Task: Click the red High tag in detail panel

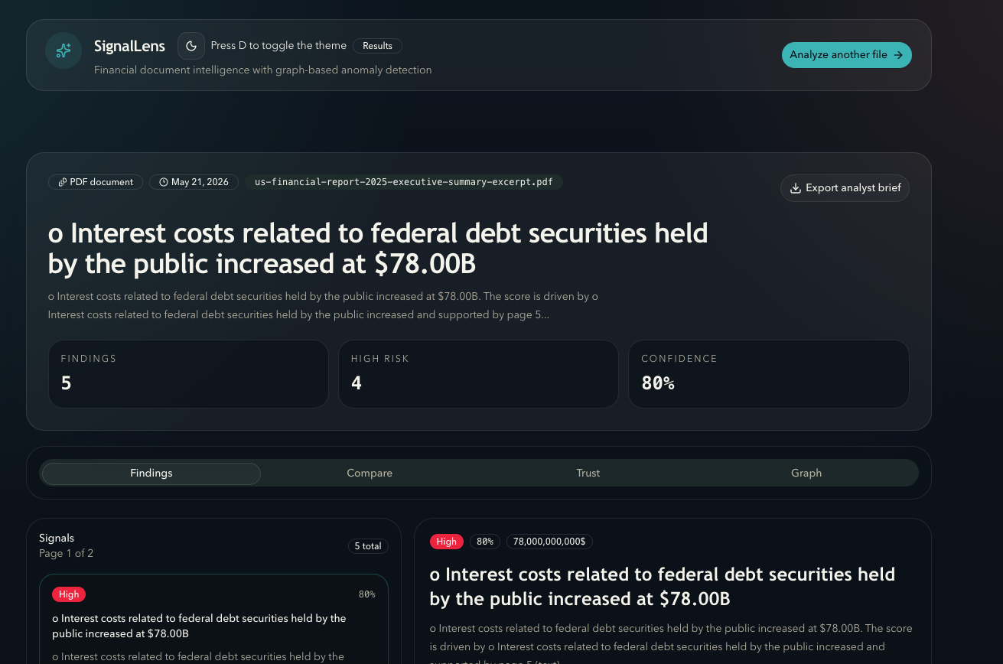Action: pos(447,542)
